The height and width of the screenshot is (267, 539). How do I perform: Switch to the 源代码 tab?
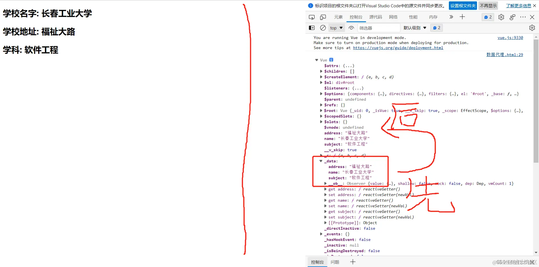pos(376,17)
